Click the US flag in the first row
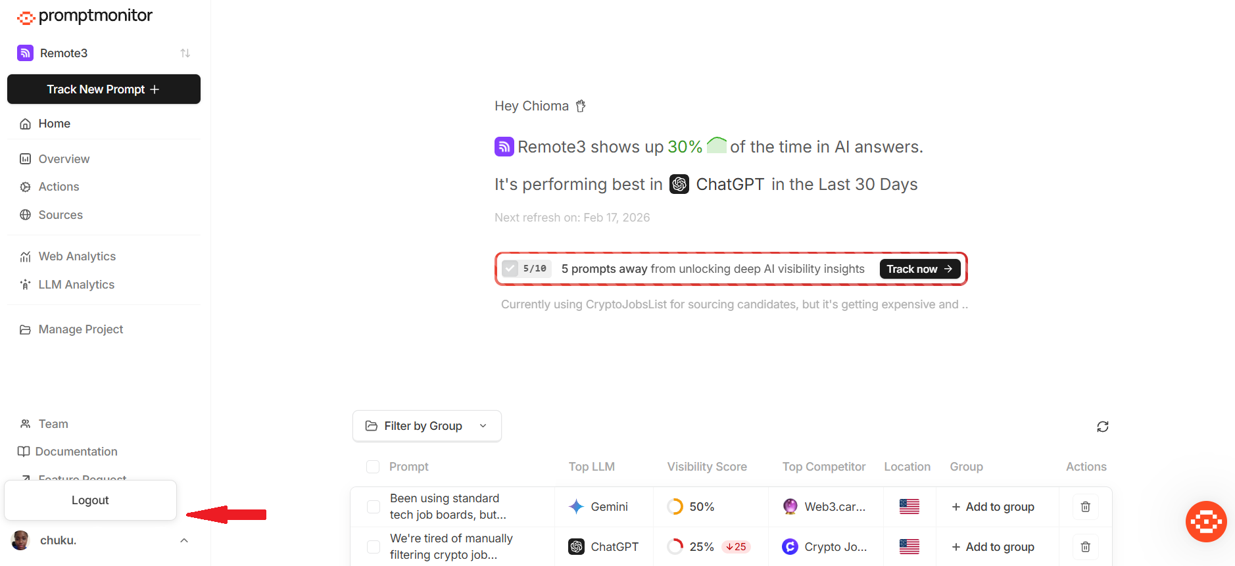The height and width of the screenshot is (566, 1235). [x=909, y=507]
